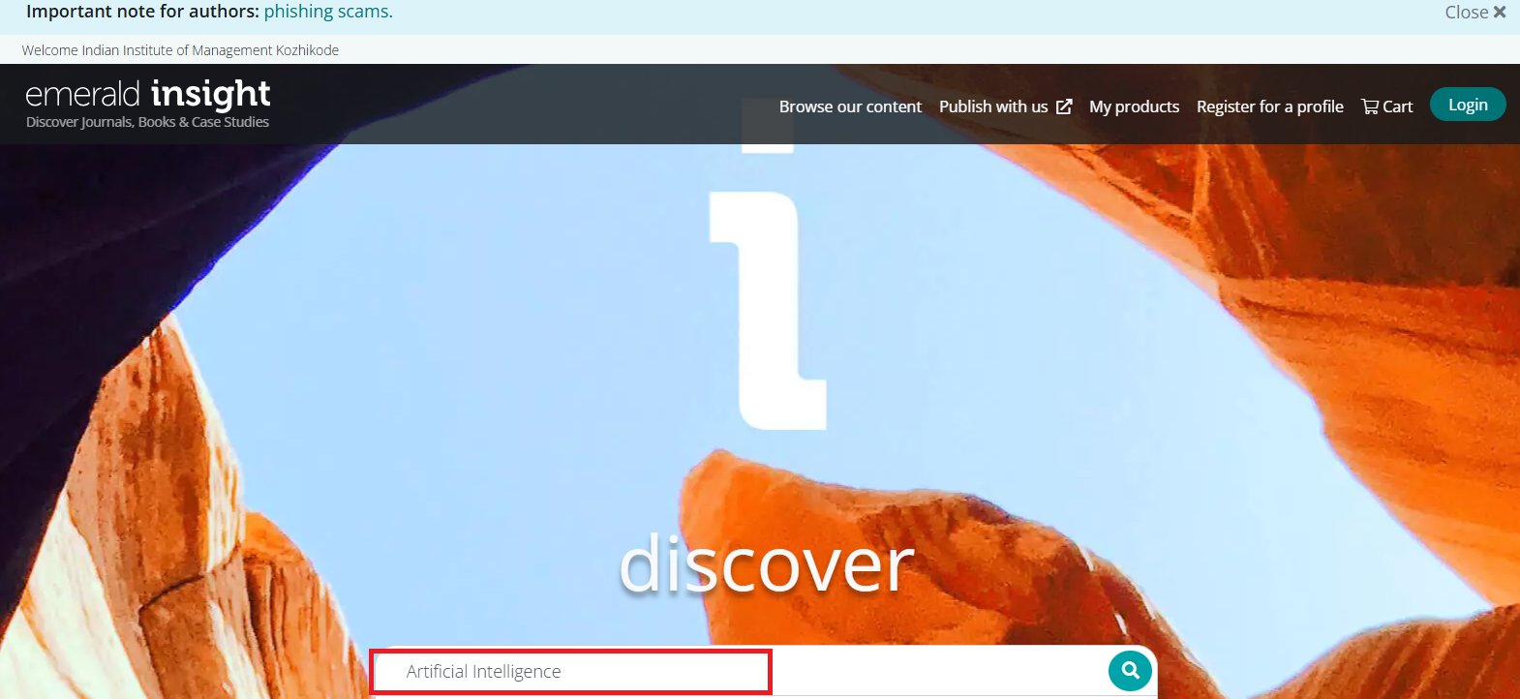
Task: Dismiss the notice using the X icon
Action: coord(1500,13)
